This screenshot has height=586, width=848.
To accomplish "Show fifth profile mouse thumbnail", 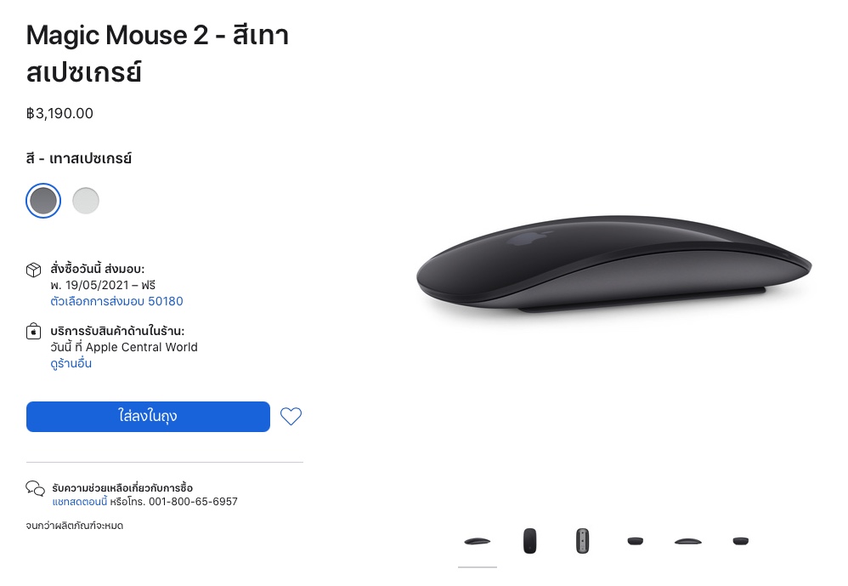I will click(688, 541).
